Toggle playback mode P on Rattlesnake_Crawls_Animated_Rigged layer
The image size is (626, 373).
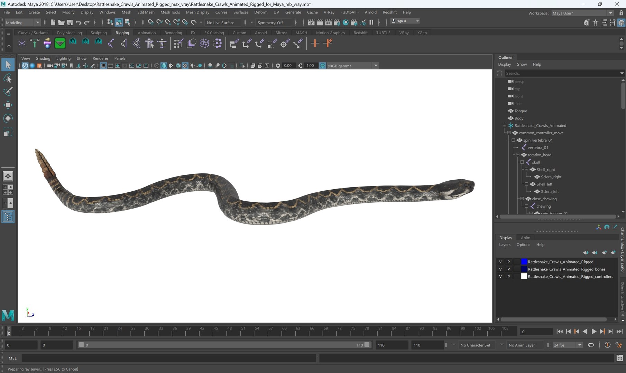point(508,262)
